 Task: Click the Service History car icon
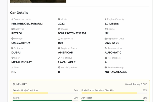106,68
